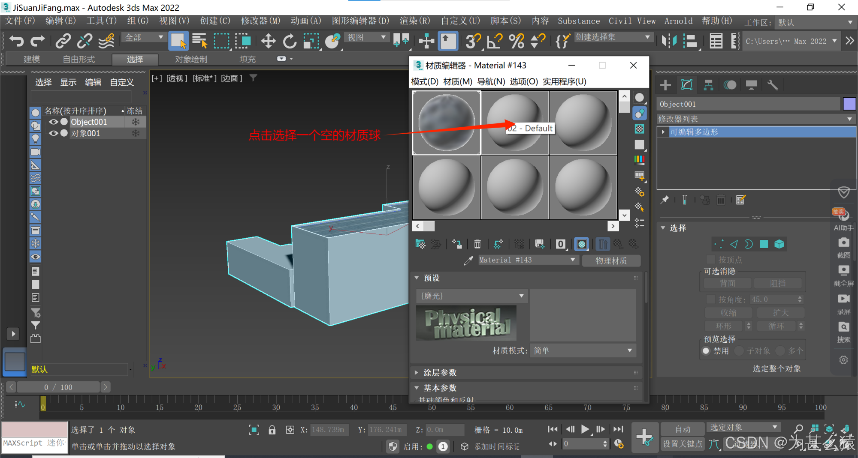Image resolution: width=858 pixels, height=458 pixels.
Task: Choose the Select and Move tool
Action: pyautogui.click(x=268, y=41)
